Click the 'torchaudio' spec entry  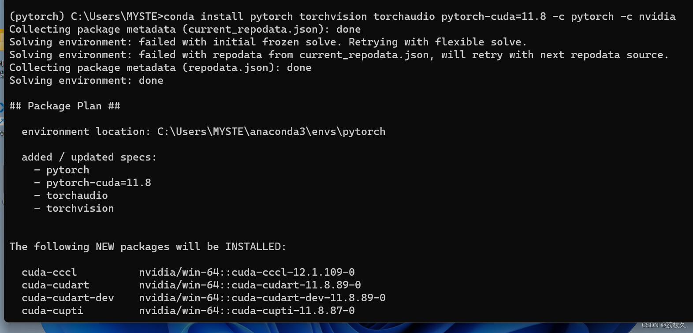pyautogui.click(x=77, y=196)
